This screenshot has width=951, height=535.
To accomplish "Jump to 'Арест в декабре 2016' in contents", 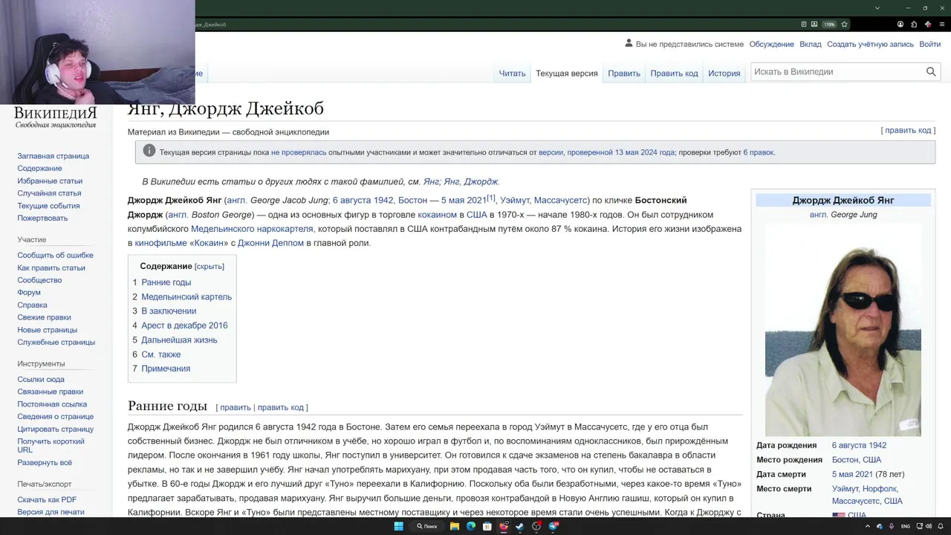I will tap(184, 325).
